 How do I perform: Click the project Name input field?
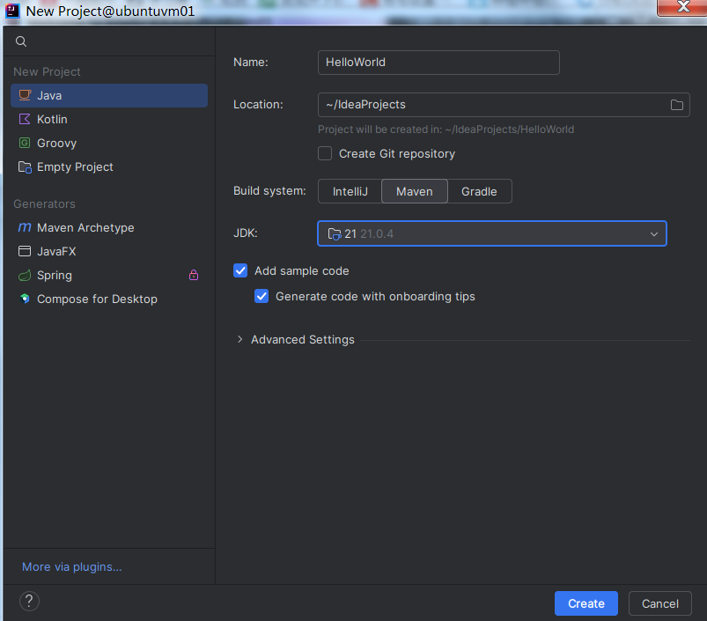(x=438, y=63)
